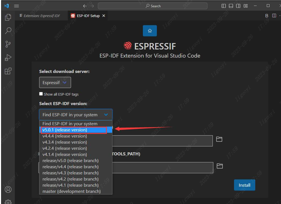Browse folder for ESP-IDF container path
This screenshot has height=204, width=281.
point(219,139)
